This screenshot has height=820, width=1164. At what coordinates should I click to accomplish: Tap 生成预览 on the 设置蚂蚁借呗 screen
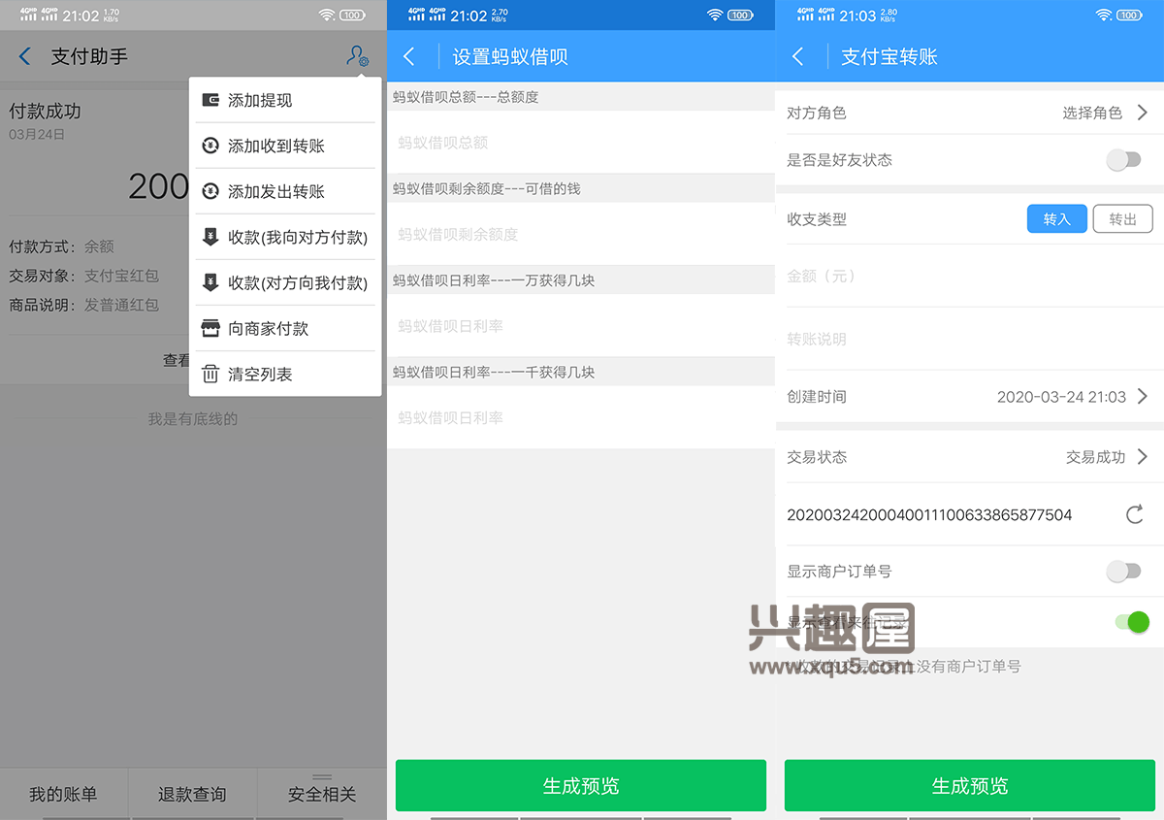[581, 785]
